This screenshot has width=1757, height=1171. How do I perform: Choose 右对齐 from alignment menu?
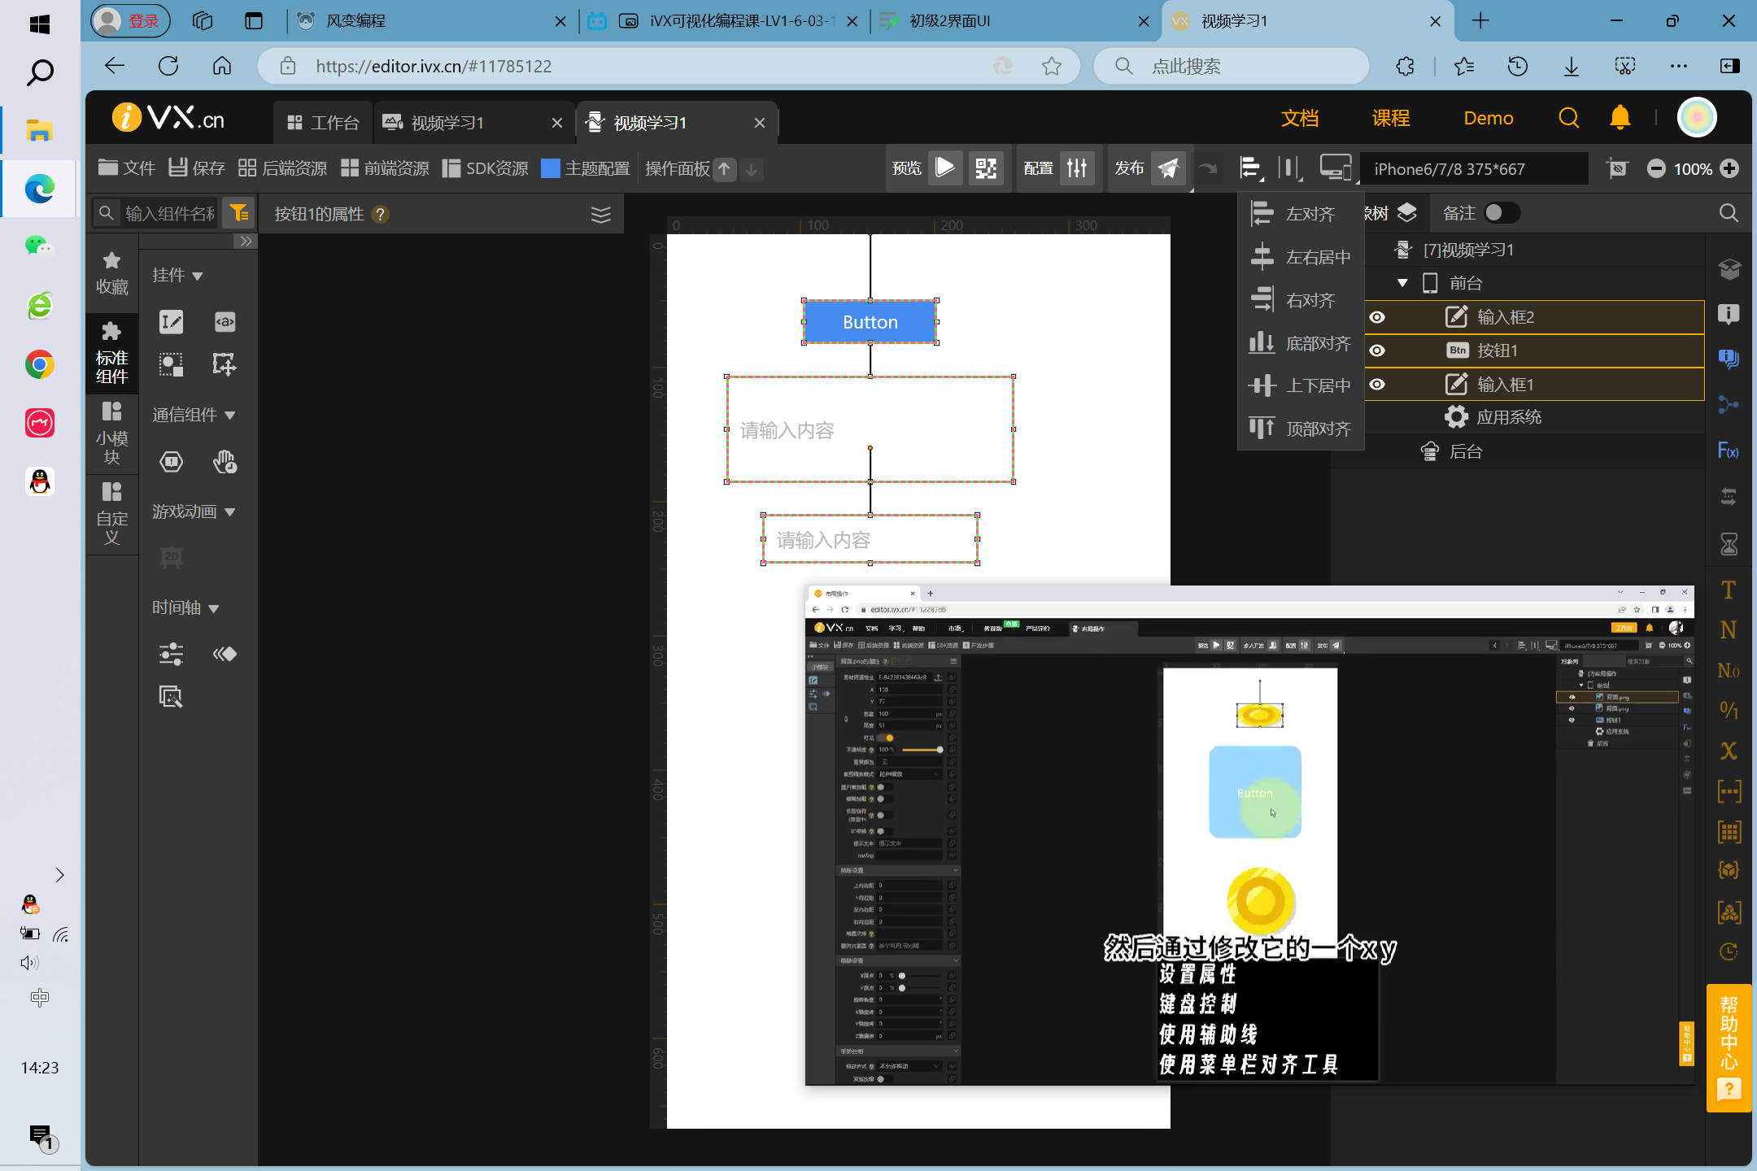[1301, 300]
